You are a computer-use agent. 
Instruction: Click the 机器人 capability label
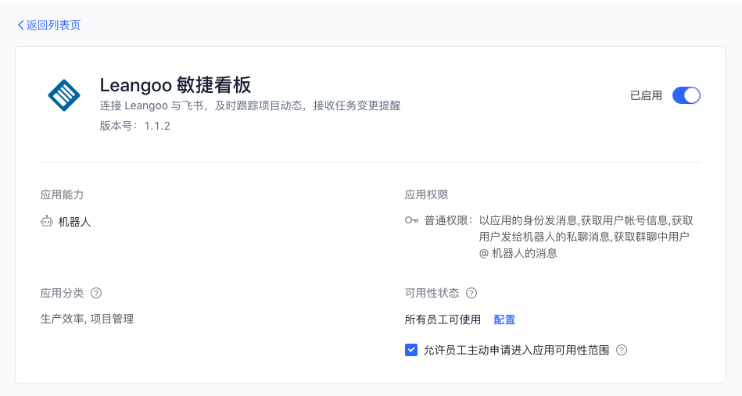[74, 222]
